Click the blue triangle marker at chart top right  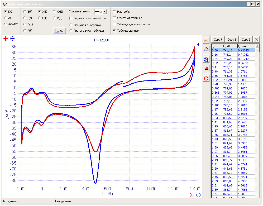click(x=198, y=44)
